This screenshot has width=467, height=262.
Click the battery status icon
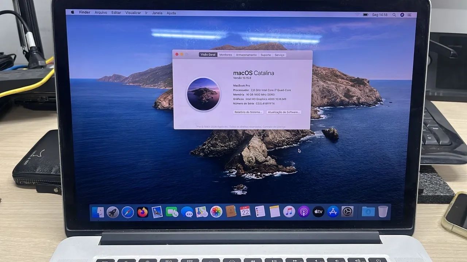pos(366,15)
